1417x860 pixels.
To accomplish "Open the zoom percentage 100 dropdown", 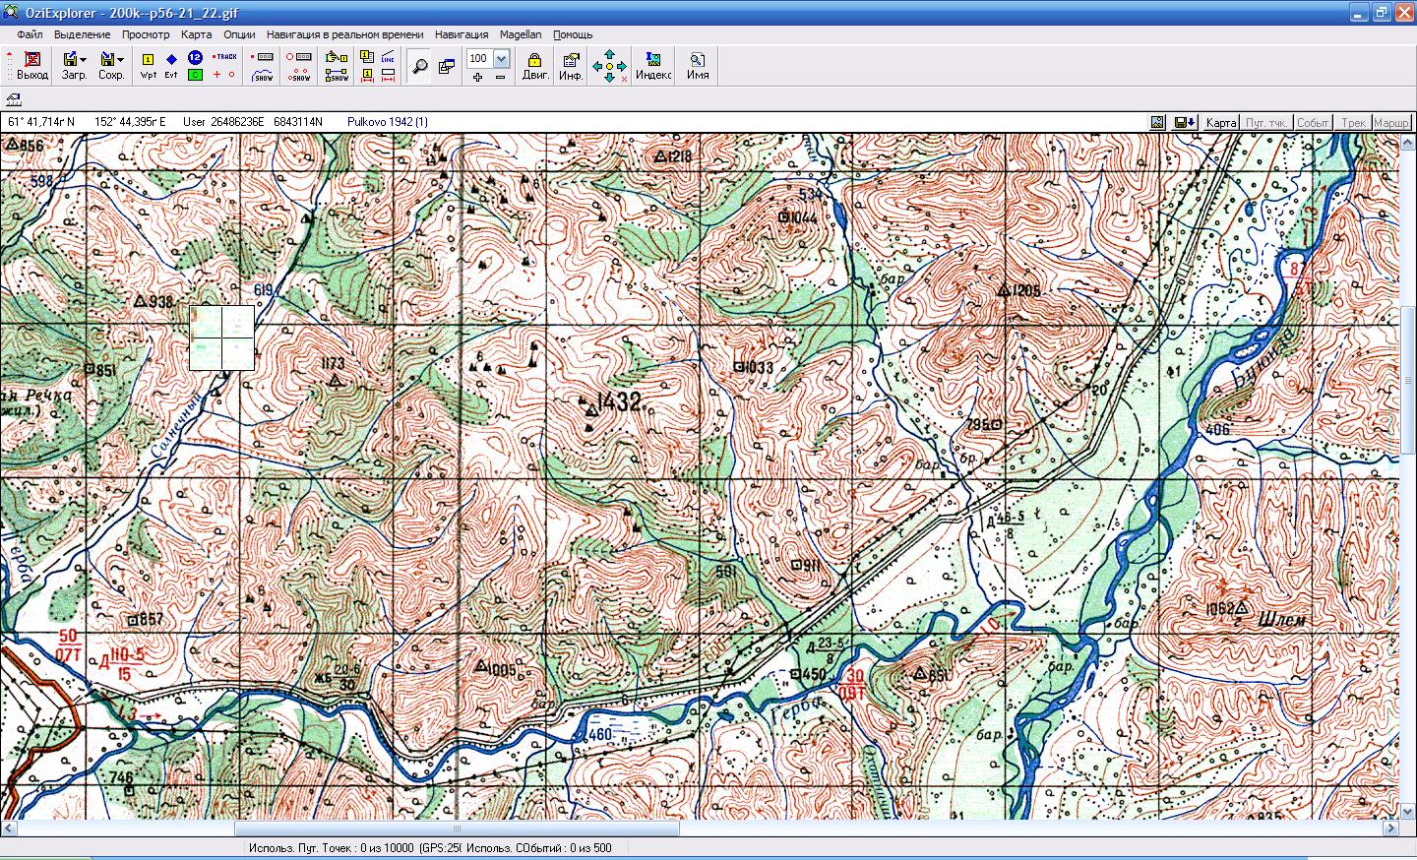I will click(501, 59).
